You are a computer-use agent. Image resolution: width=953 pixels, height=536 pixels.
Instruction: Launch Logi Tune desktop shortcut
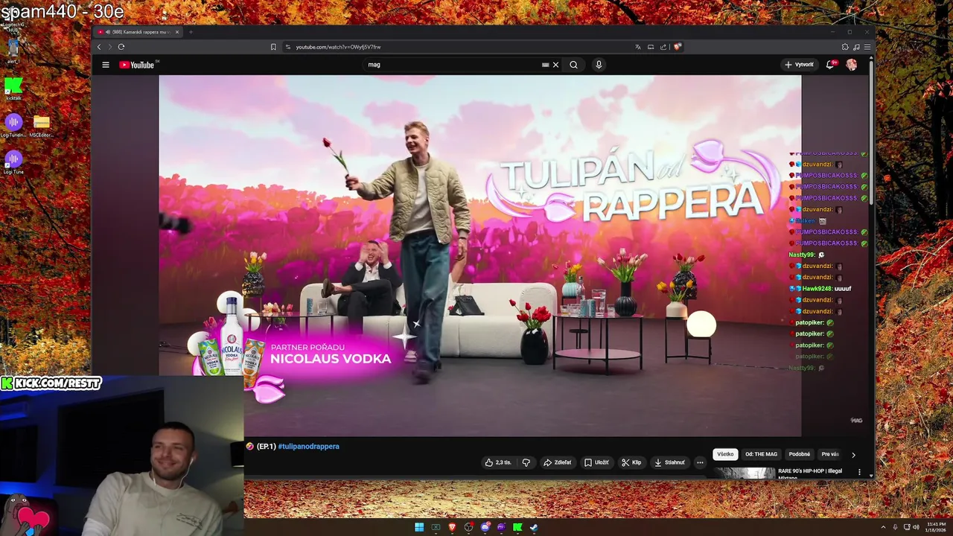coord(13,162)
